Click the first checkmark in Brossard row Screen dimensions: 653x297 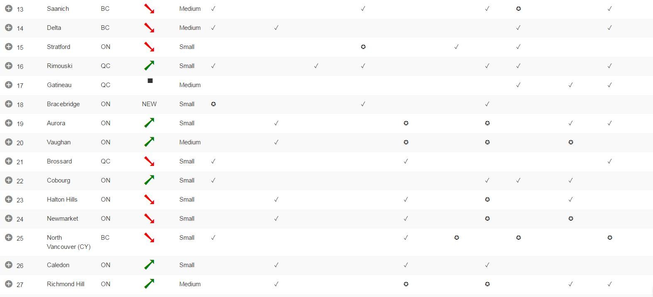[x=213, y=161]
